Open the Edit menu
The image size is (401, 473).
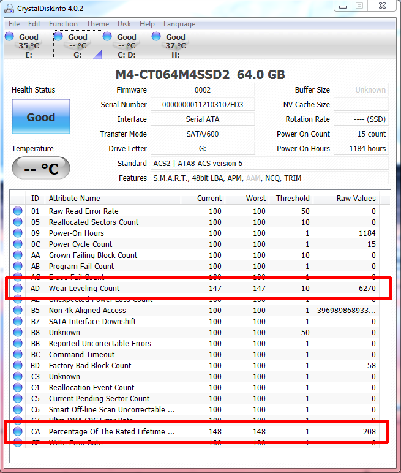(34, 24)
